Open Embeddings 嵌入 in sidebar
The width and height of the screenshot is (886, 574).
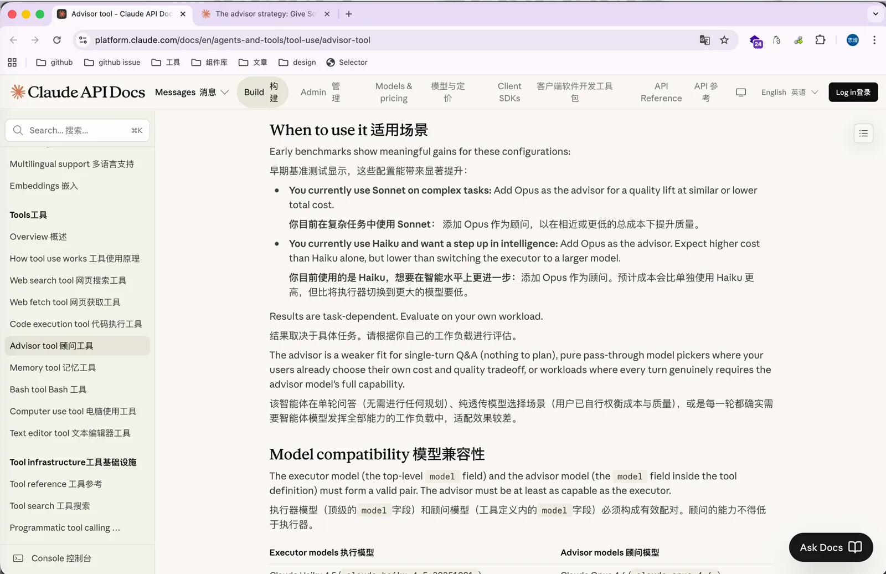[x=44, y=186]
